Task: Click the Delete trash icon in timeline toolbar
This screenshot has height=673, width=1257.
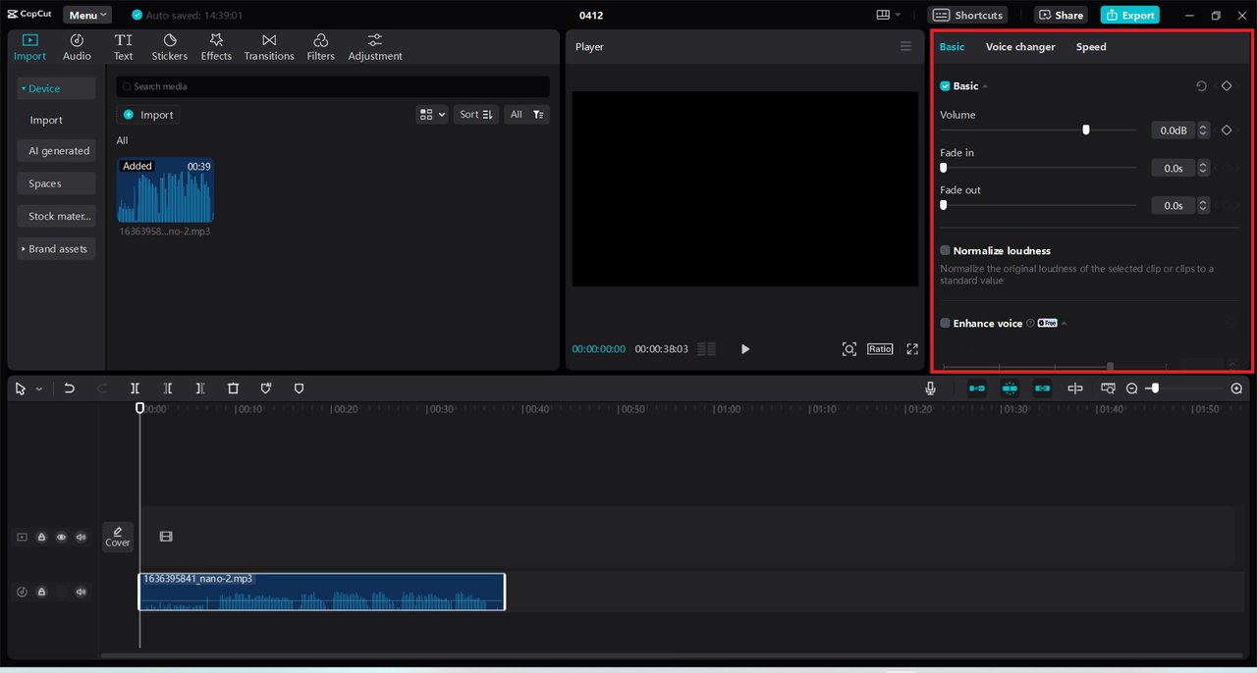Action: pos(233,388)
